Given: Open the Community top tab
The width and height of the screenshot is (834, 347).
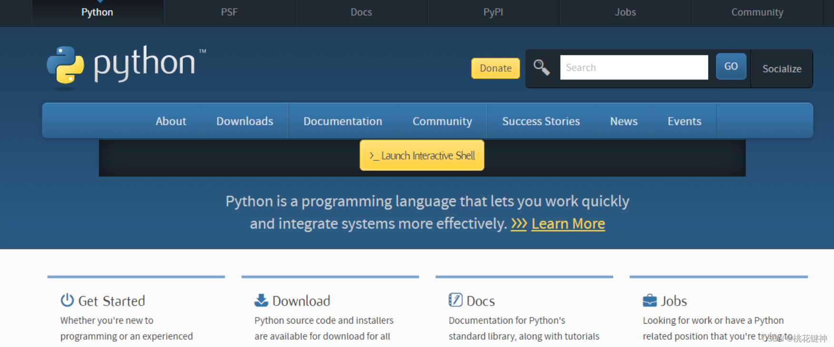Looking at the screenshot, I should tap(757, 12).
